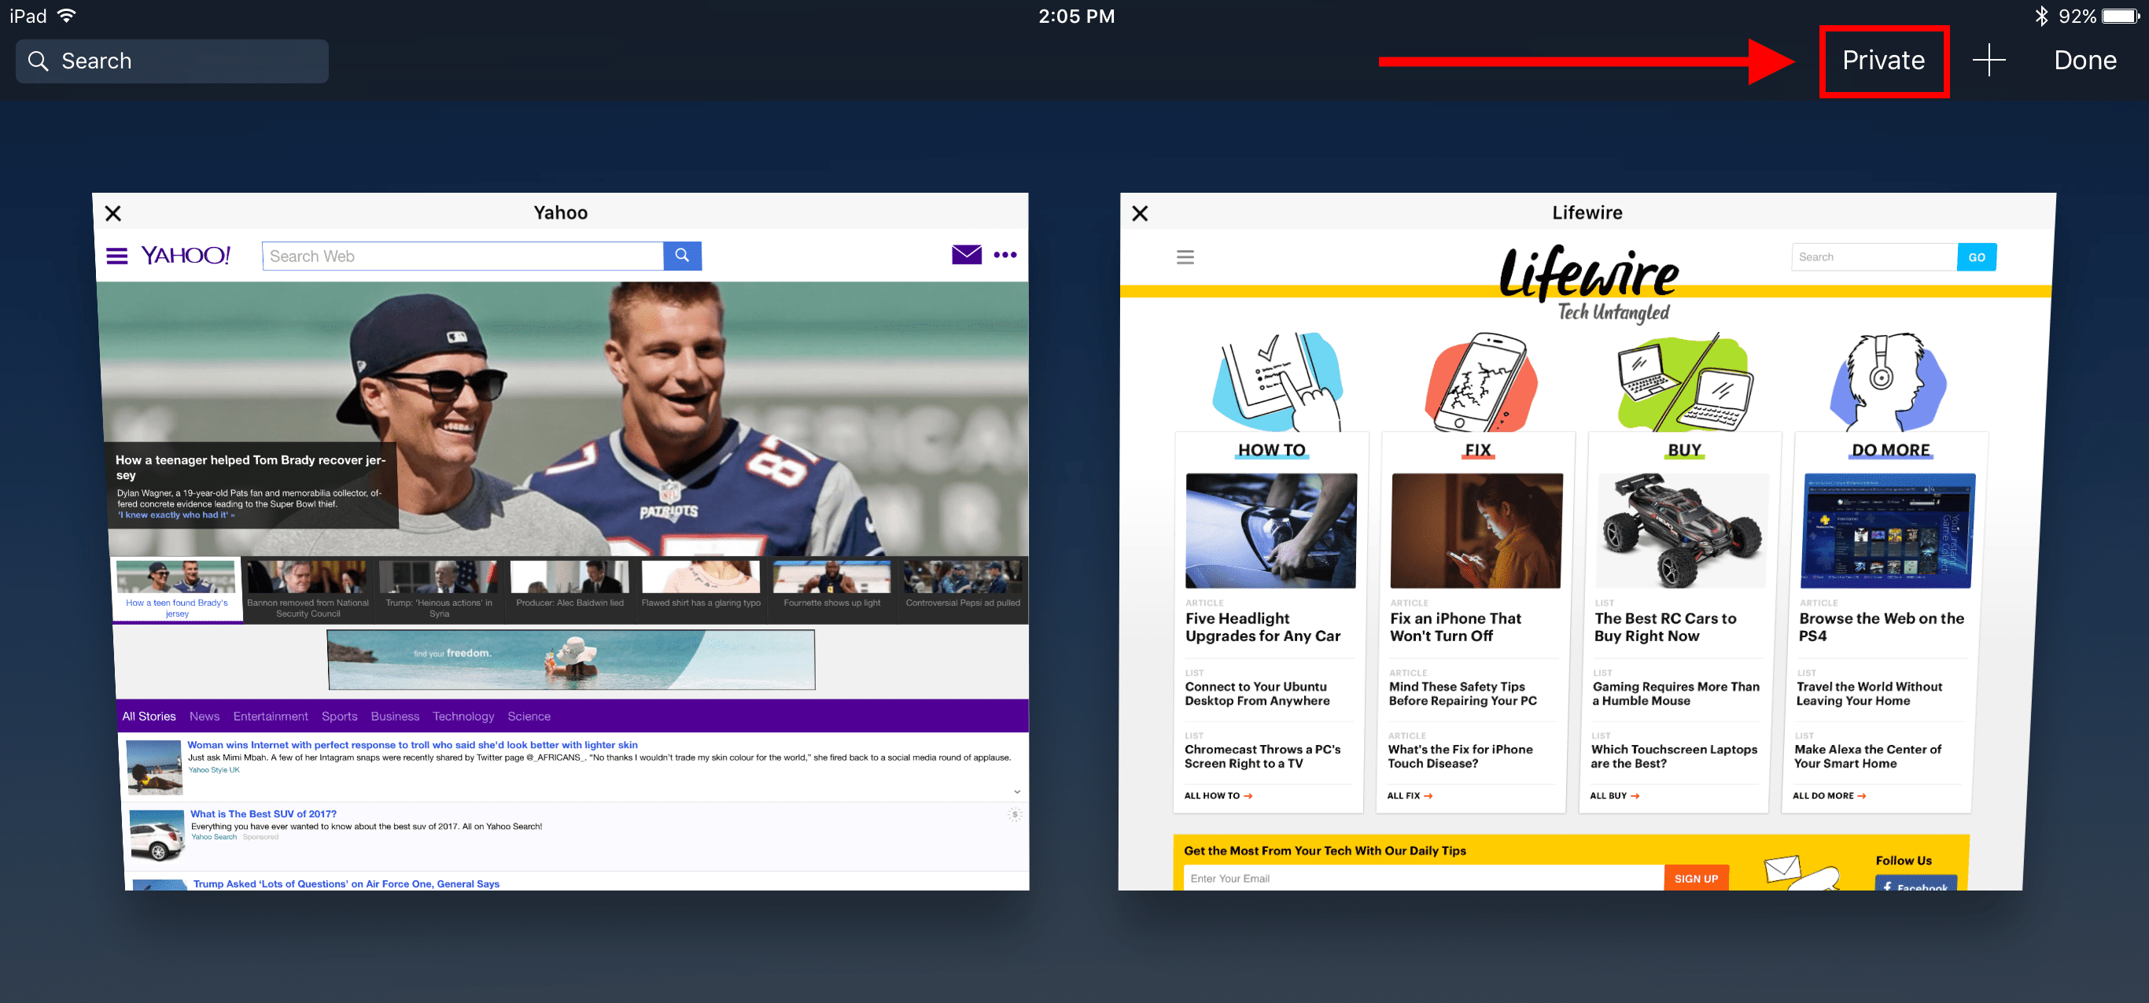The image size is (2149, 1003).
Task: Select Trump Heinous actions in Syria thumbnail
Action: [x=439, y=589]
